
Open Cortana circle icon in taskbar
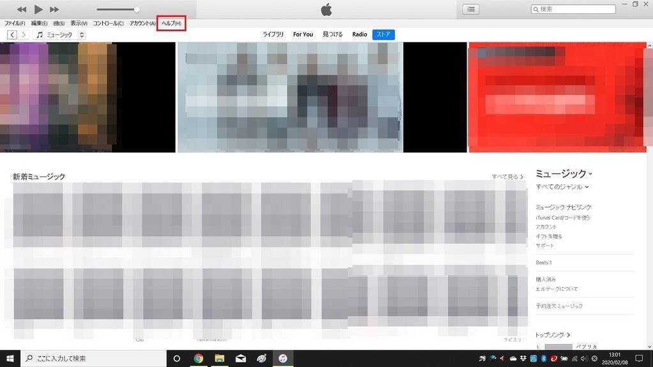tap(177, 359)
